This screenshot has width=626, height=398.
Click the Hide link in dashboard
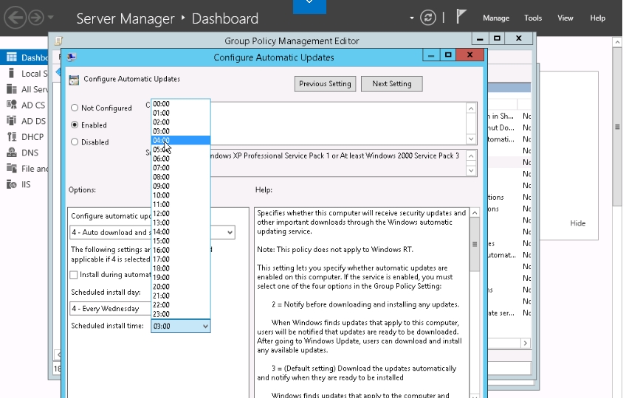[x=577, y=223]
